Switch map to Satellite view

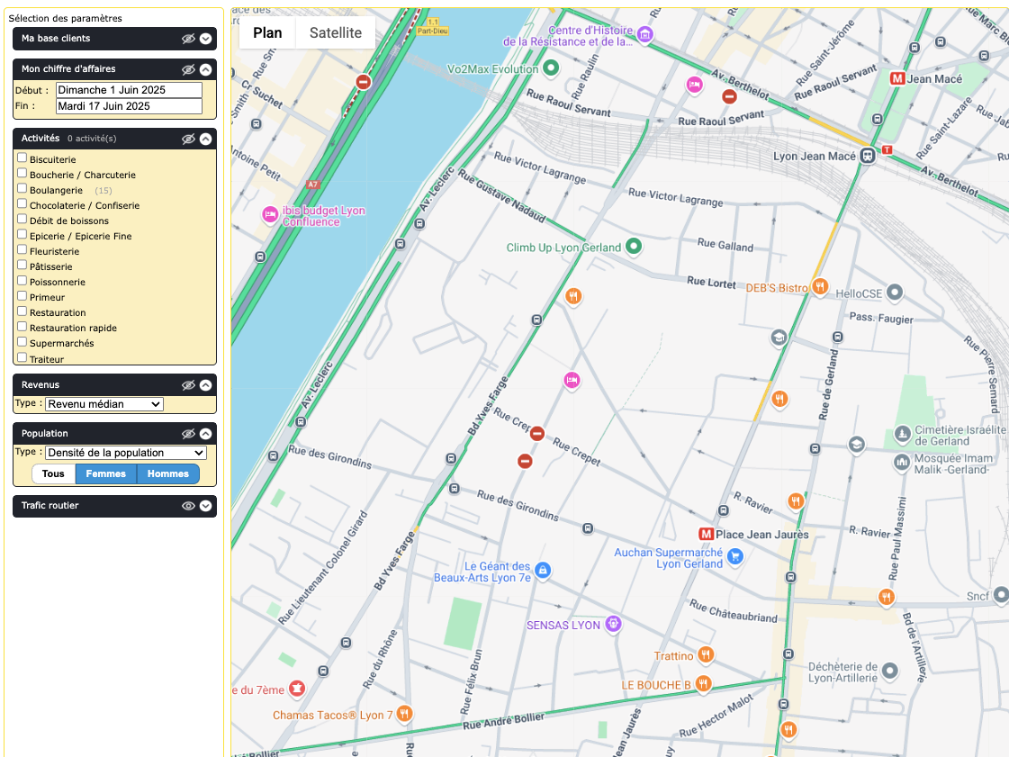[335, 32]
